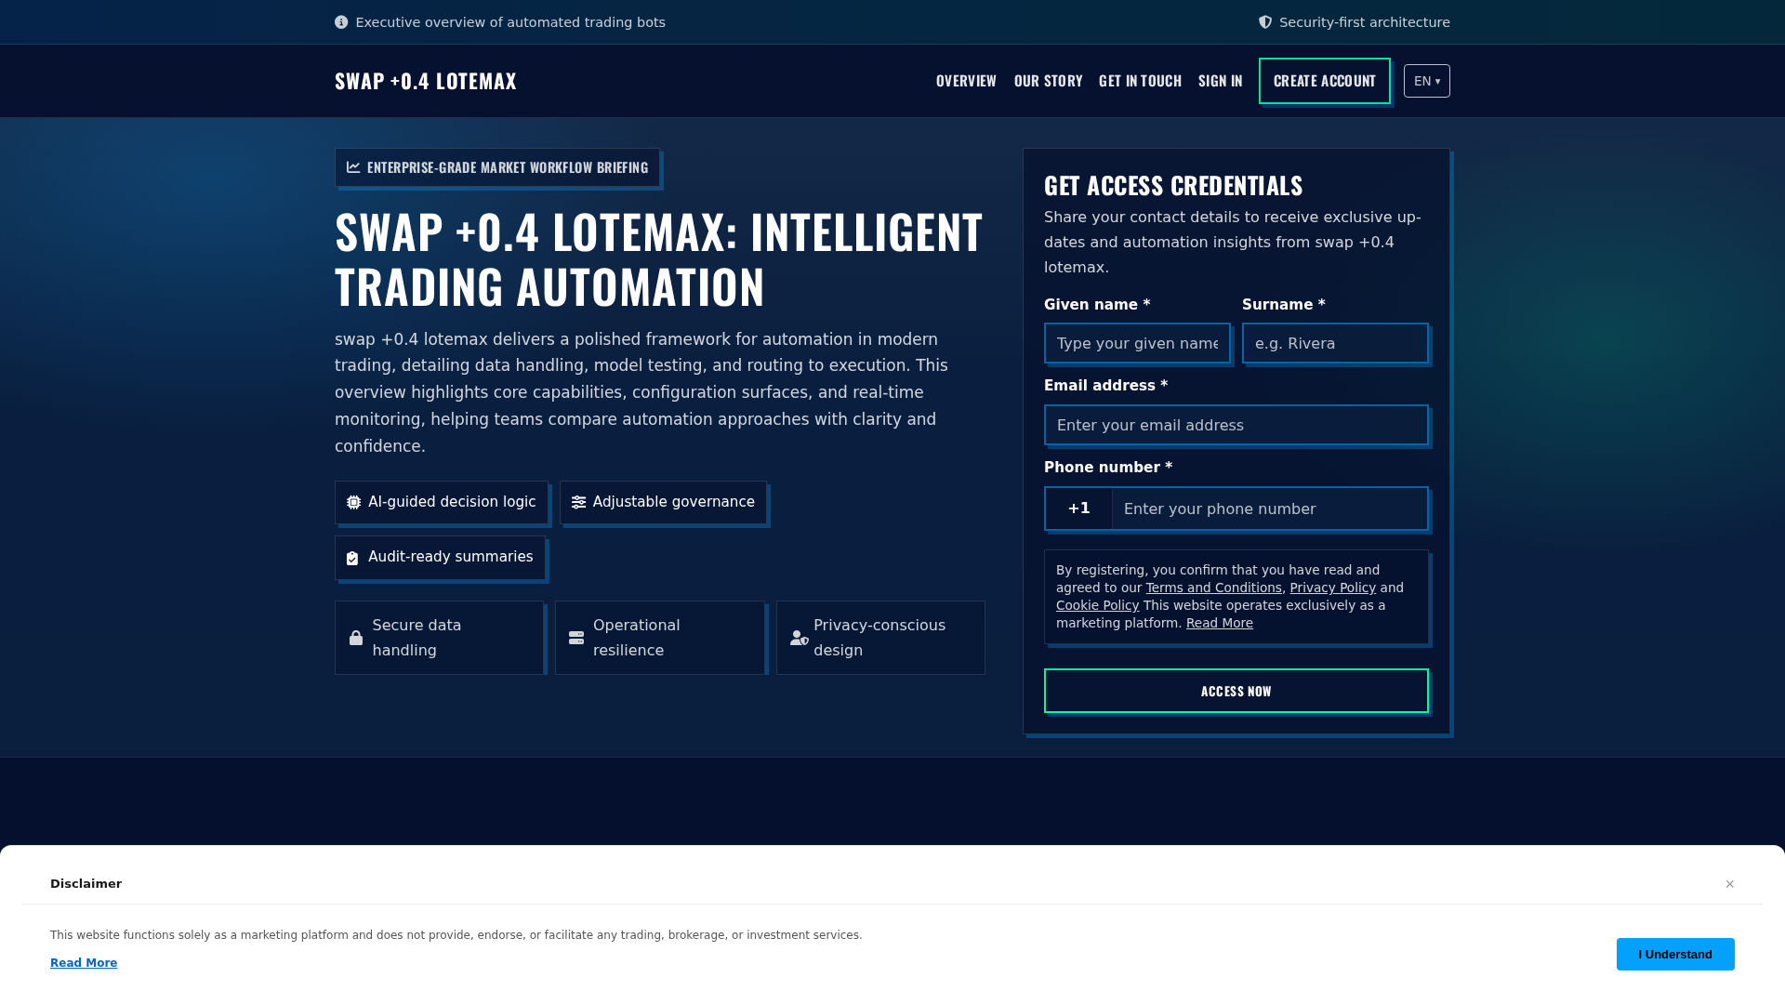Open the +1 country code selector
The width and height of the screenshot is (1785, 1004).
[1078, 509]
